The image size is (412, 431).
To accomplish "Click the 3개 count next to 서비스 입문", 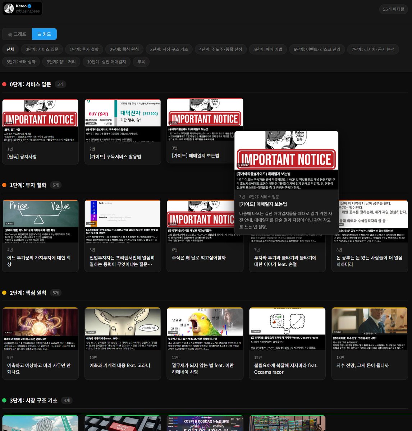I will tap(60, 84).
